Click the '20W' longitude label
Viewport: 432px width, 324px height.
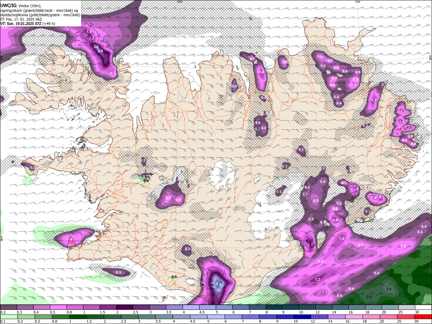180,2
